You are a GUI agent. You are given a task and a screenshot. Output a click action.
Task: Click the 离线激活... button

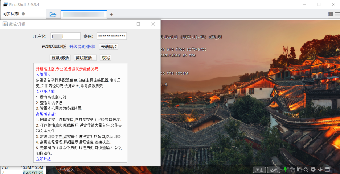tap(86, 58)
